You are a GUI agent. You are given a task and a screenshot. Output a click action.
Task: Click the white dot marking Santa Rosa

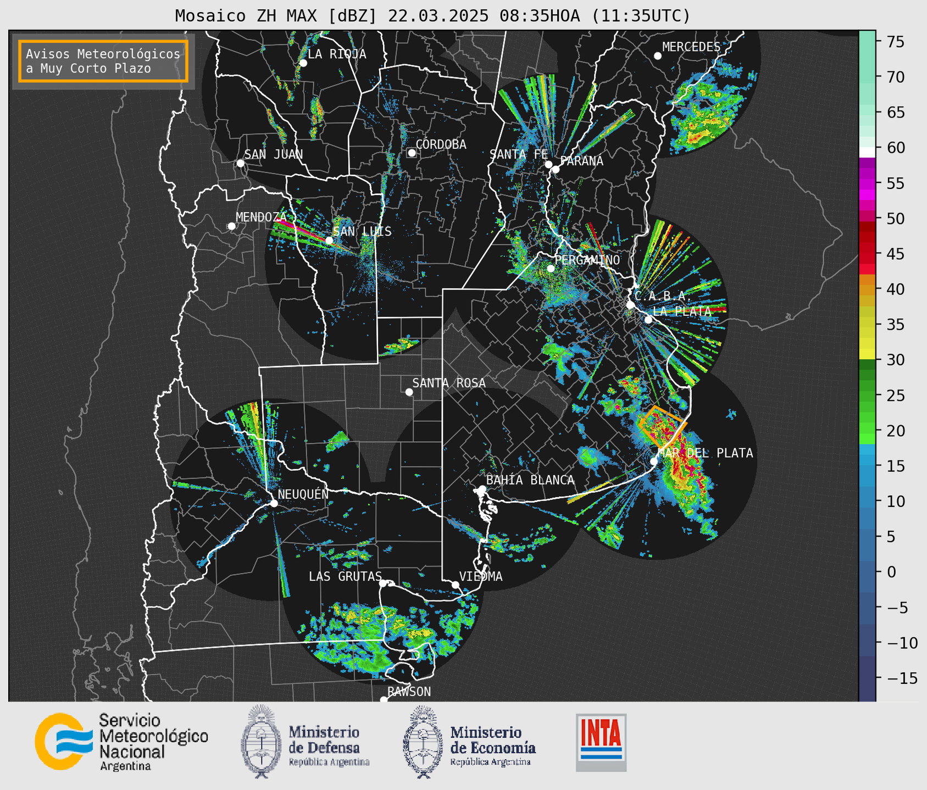point(409,392)
